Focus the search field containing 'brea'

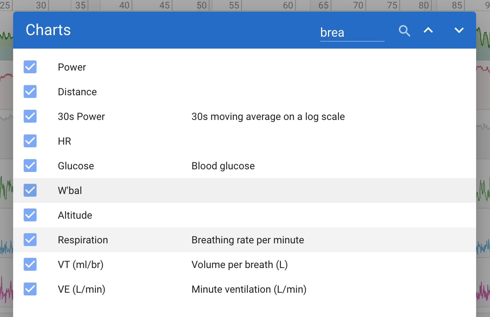[x=352, y=33]
